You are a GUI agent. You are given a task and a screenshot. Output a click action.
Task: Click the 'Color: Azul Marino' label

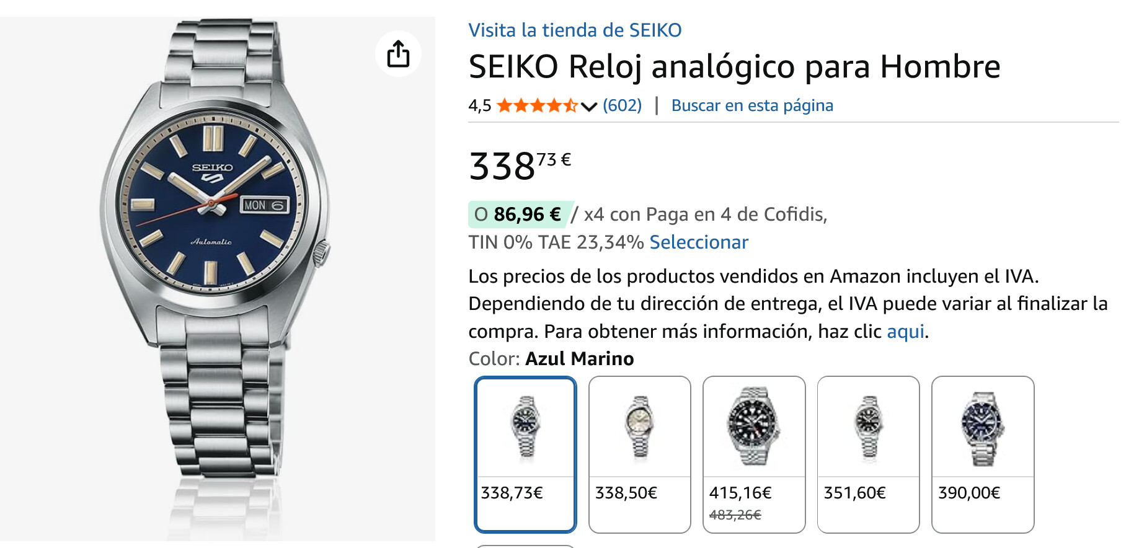[551, 358]
